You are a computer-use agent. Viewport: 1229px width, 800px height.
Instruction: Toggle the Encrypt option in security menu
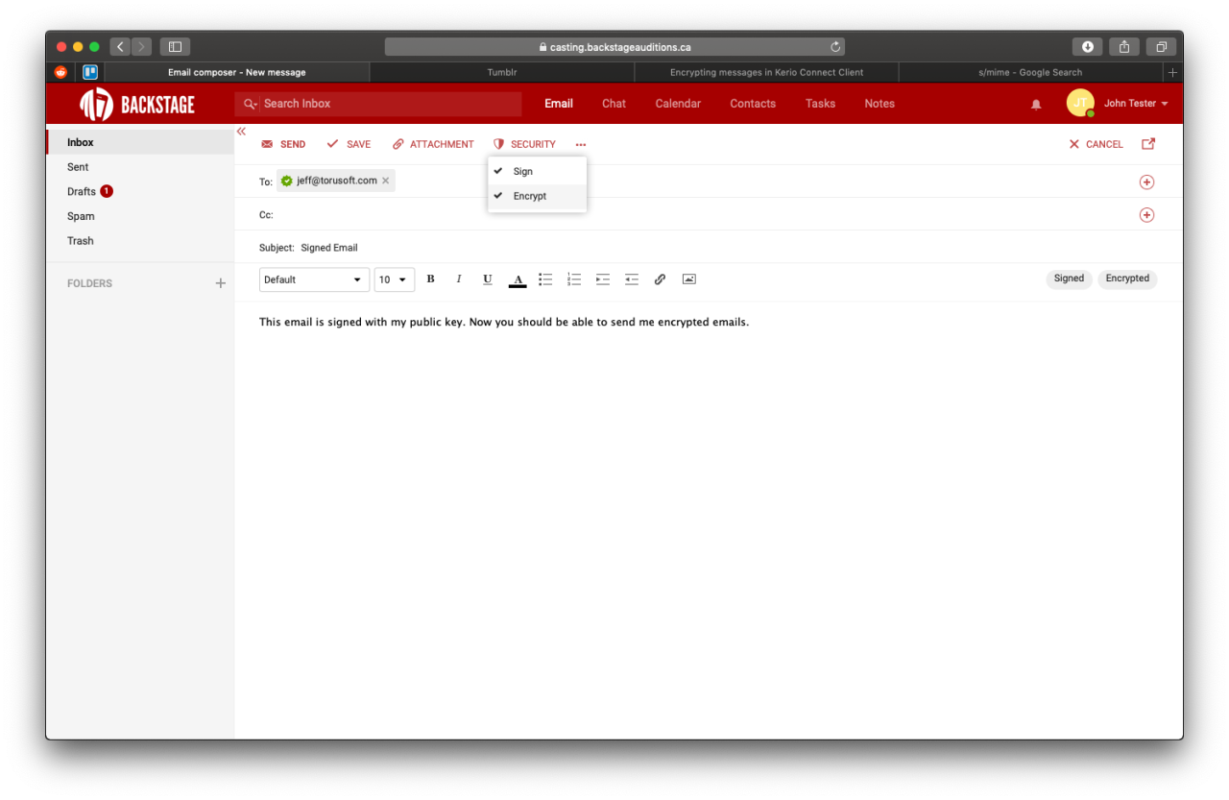click(x=537, y=196)
